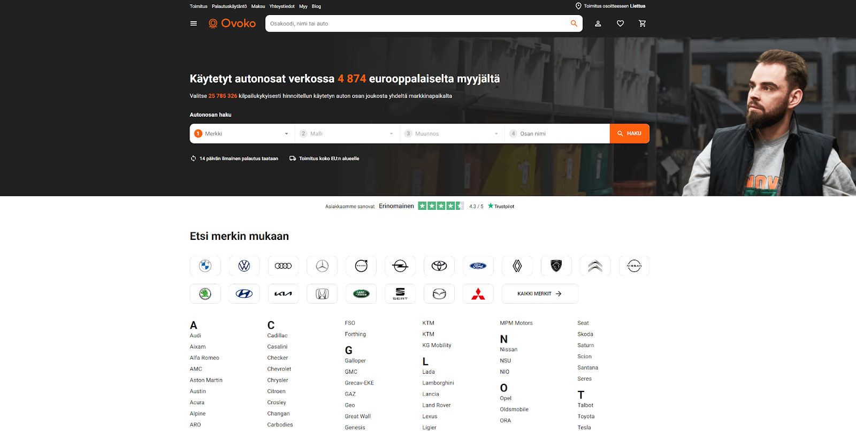Image resolution: width=856 pixels, height=431 pixels.
Task: Select the Ford oval logo
Action: (478, 266)
